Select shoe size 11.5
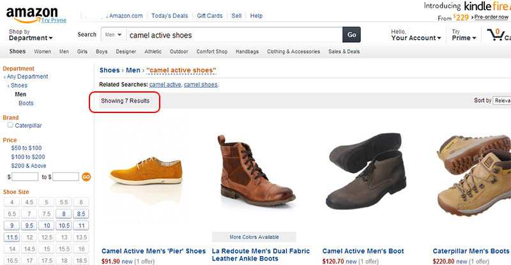Viewport: 511px width, 265px height. (x=11, y=238)
